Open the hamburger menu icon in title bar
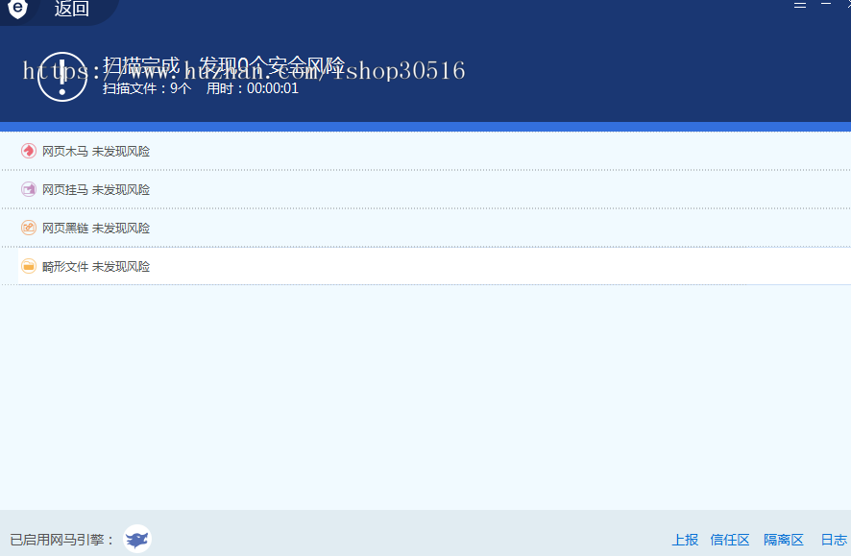Viewport: 851px width, 556px height. [x=800, y=5]
